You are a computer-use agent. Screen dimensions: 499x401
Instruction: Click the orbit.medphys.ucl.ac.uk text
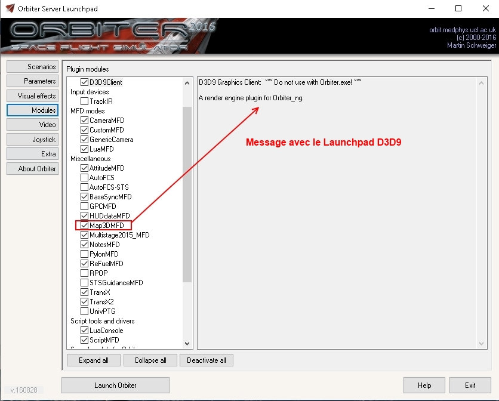click(x=463, y=30)
